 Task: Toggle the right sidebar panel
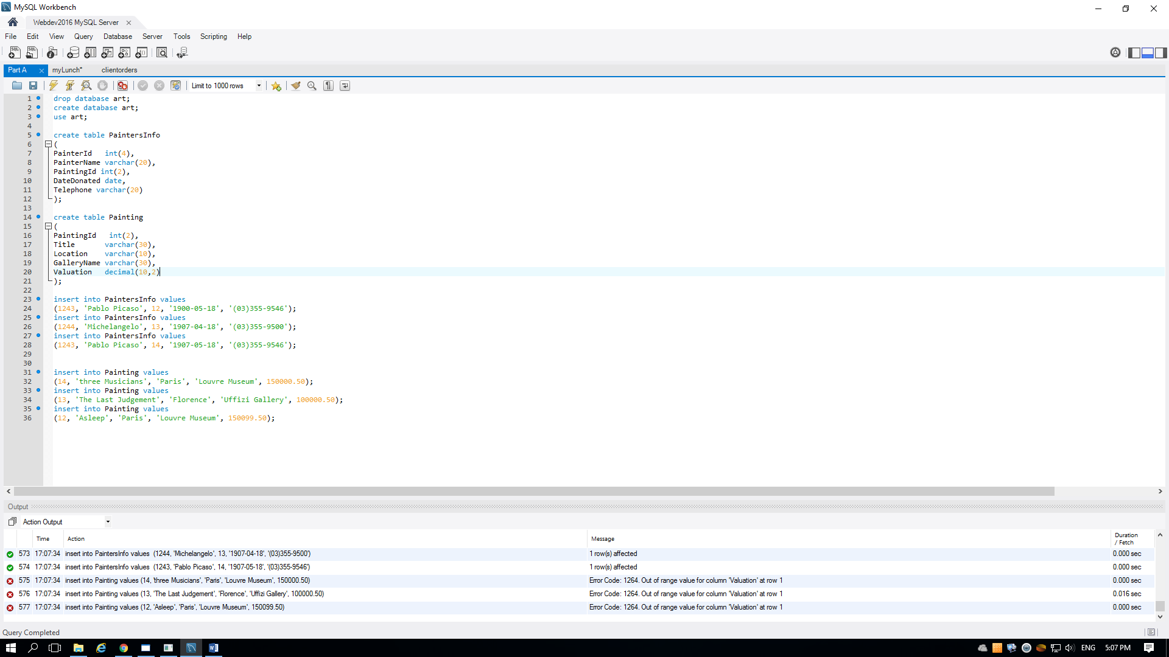[x=1161, y=53]
